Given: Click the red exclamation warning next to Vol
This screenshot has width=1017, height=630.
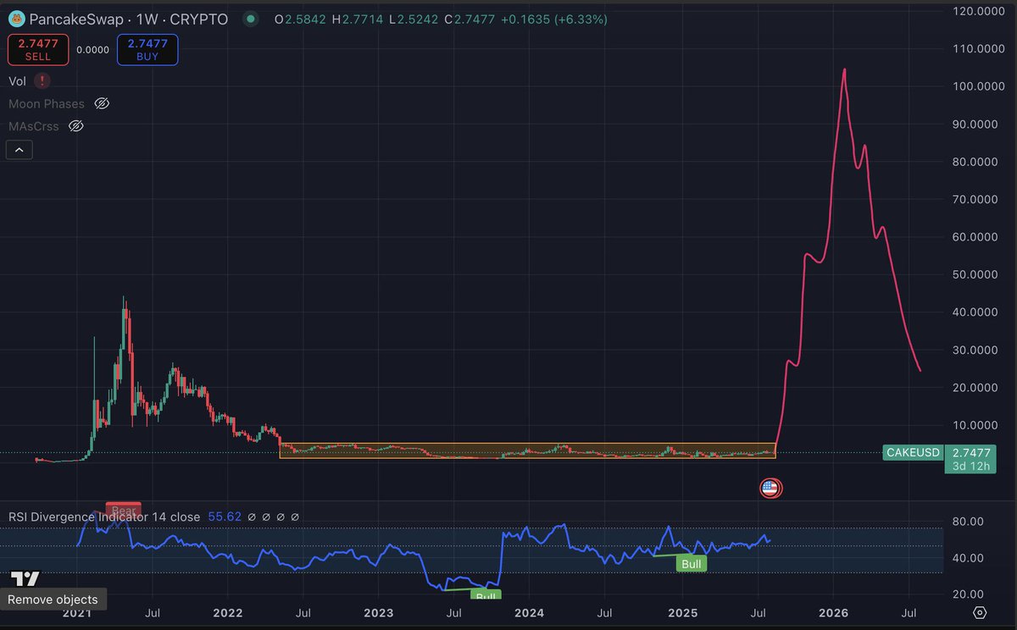Looking at the screenshot, I should coord(42,81).
